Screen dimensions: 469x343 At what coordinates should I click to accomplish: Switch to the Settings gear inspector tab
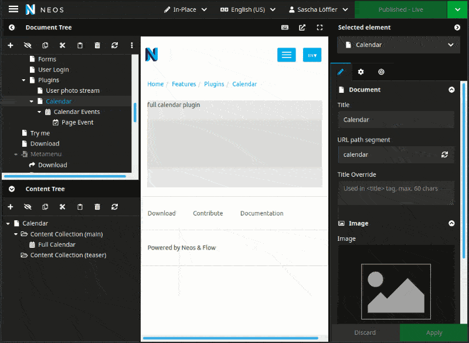pos(361,72)
